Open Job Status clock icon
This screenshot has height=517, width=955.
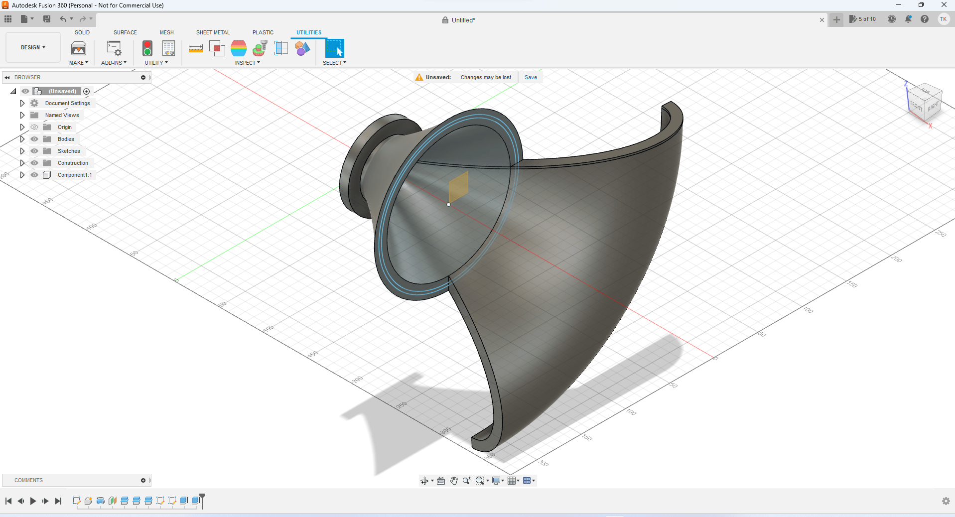point(892,19)
